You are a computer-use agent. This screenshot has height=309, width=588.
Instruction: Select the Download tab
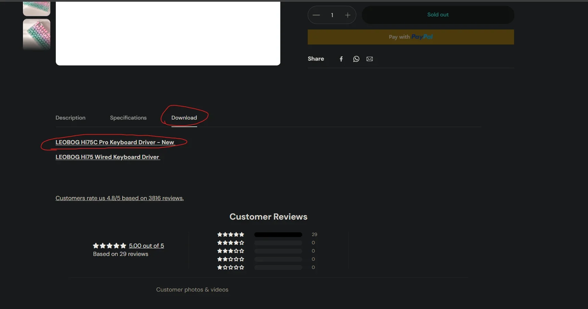coord(184,118)
